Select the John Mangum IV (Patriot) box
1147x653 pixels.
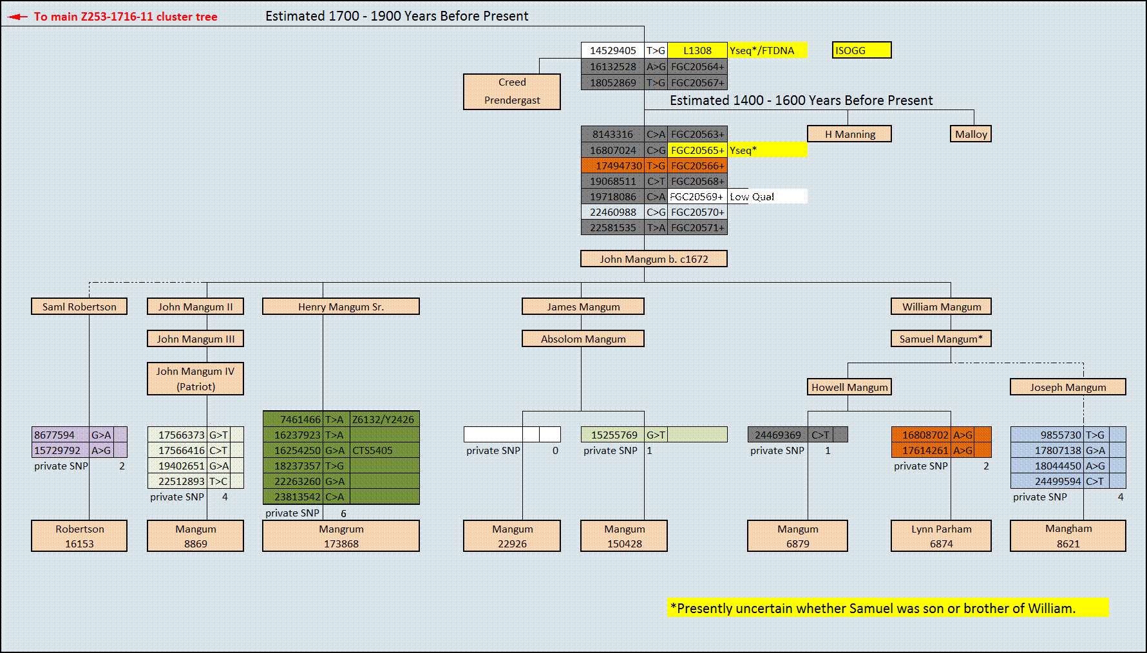point(195,379)
